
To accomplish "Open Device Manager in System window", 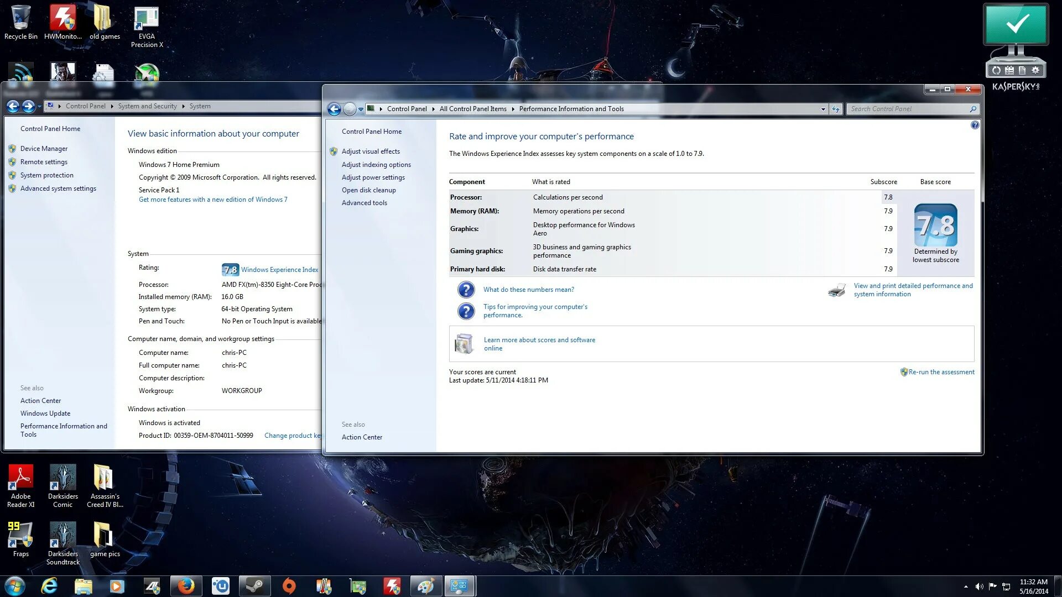I will (x=44, y=149).
